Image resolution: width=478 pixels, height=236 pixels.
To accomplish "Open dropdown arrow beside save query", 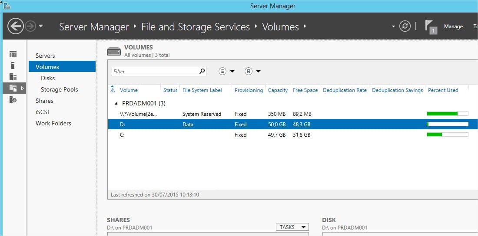I will click(x=258, y=71).
